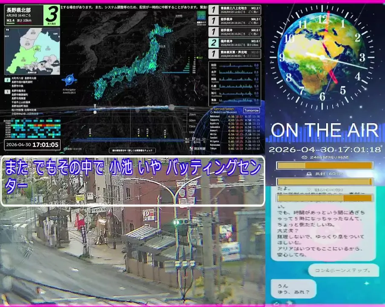Select the 岩手県沖 M4.3 quake card

click(234, 21)
